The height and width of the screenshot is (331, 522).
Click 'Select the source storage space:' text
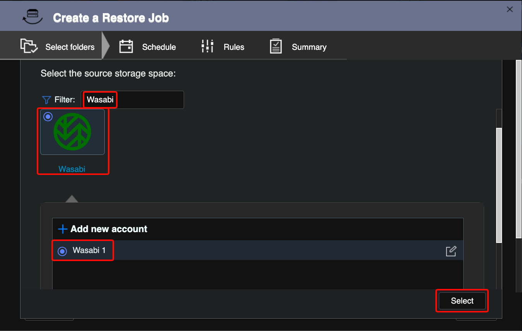[108, 73]
